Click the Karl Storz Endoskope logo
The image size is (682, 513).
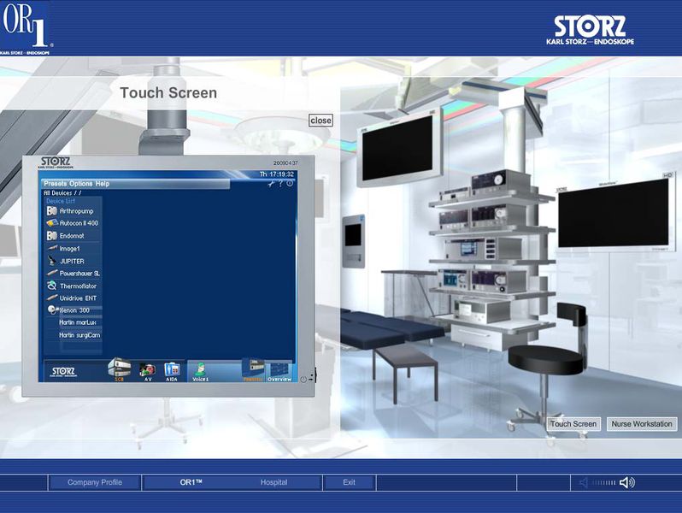pos(590,31)
